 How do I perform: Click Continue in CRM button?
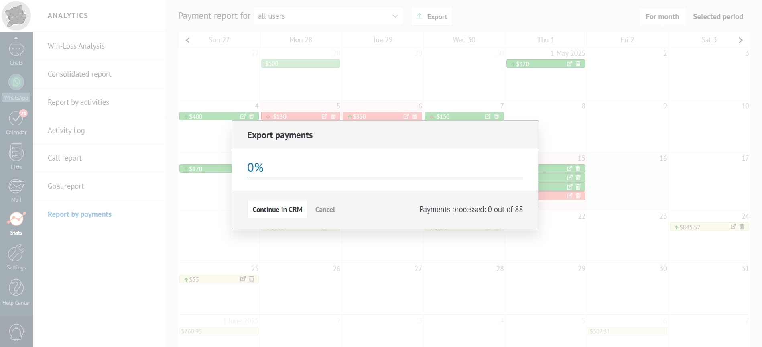click(277, 209)
